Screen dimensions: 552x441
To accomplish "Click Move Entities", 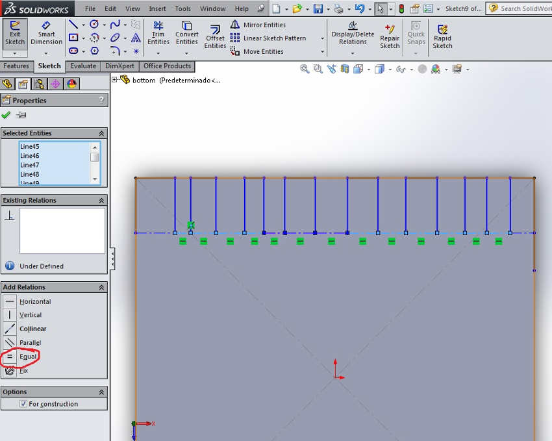I will [x=257, y=51].
